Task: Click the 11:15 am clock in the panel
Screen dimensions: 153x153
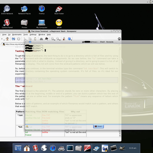Action: click(133, 148)
